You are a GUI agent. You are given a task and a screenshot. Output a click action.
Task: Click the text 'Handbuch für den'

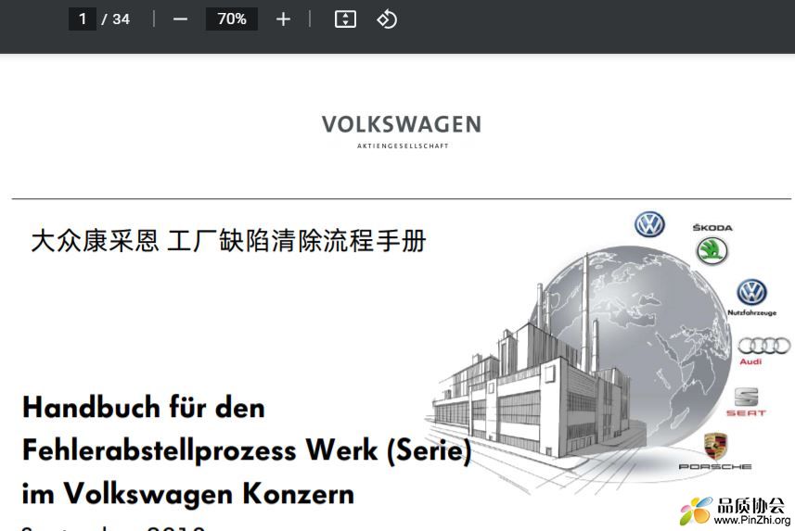click(x=144, y=408)
